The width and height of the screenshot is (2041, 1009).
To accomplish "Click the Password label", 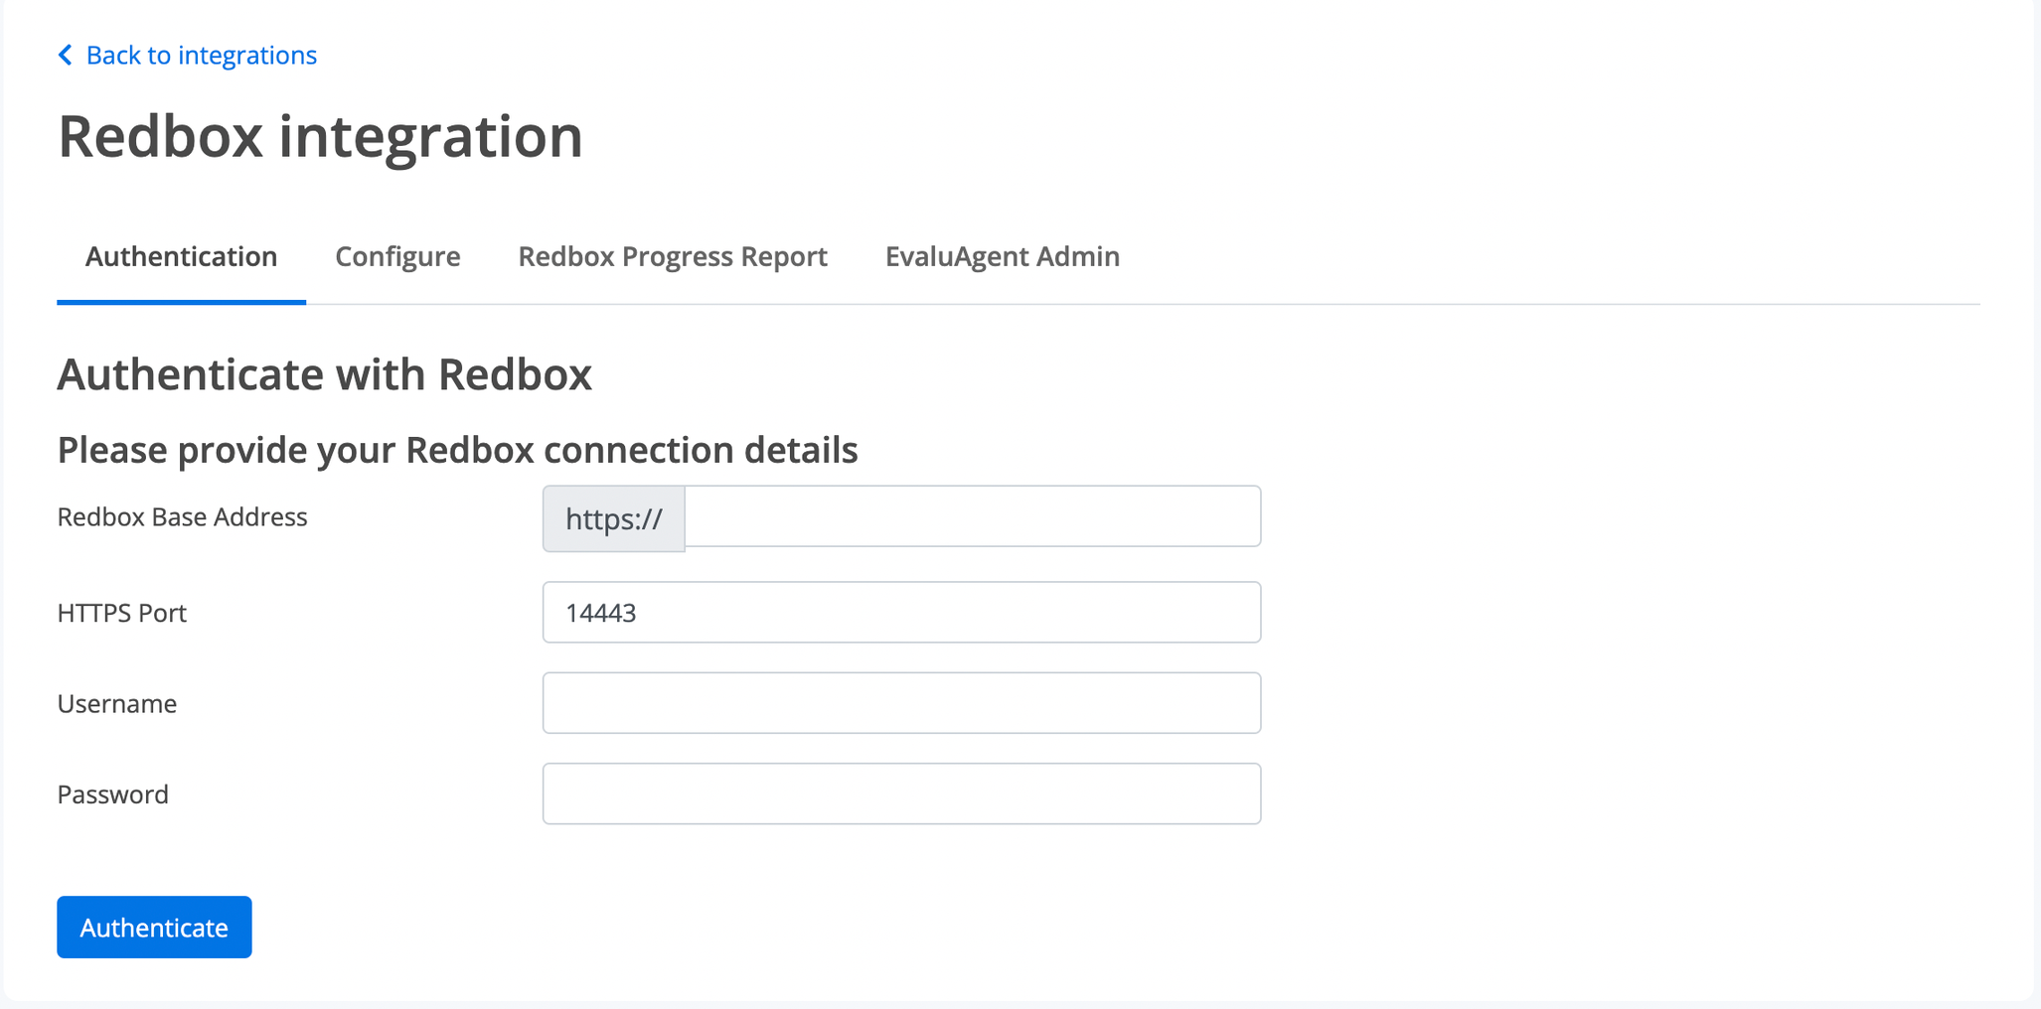I will [x=112, y=794].
